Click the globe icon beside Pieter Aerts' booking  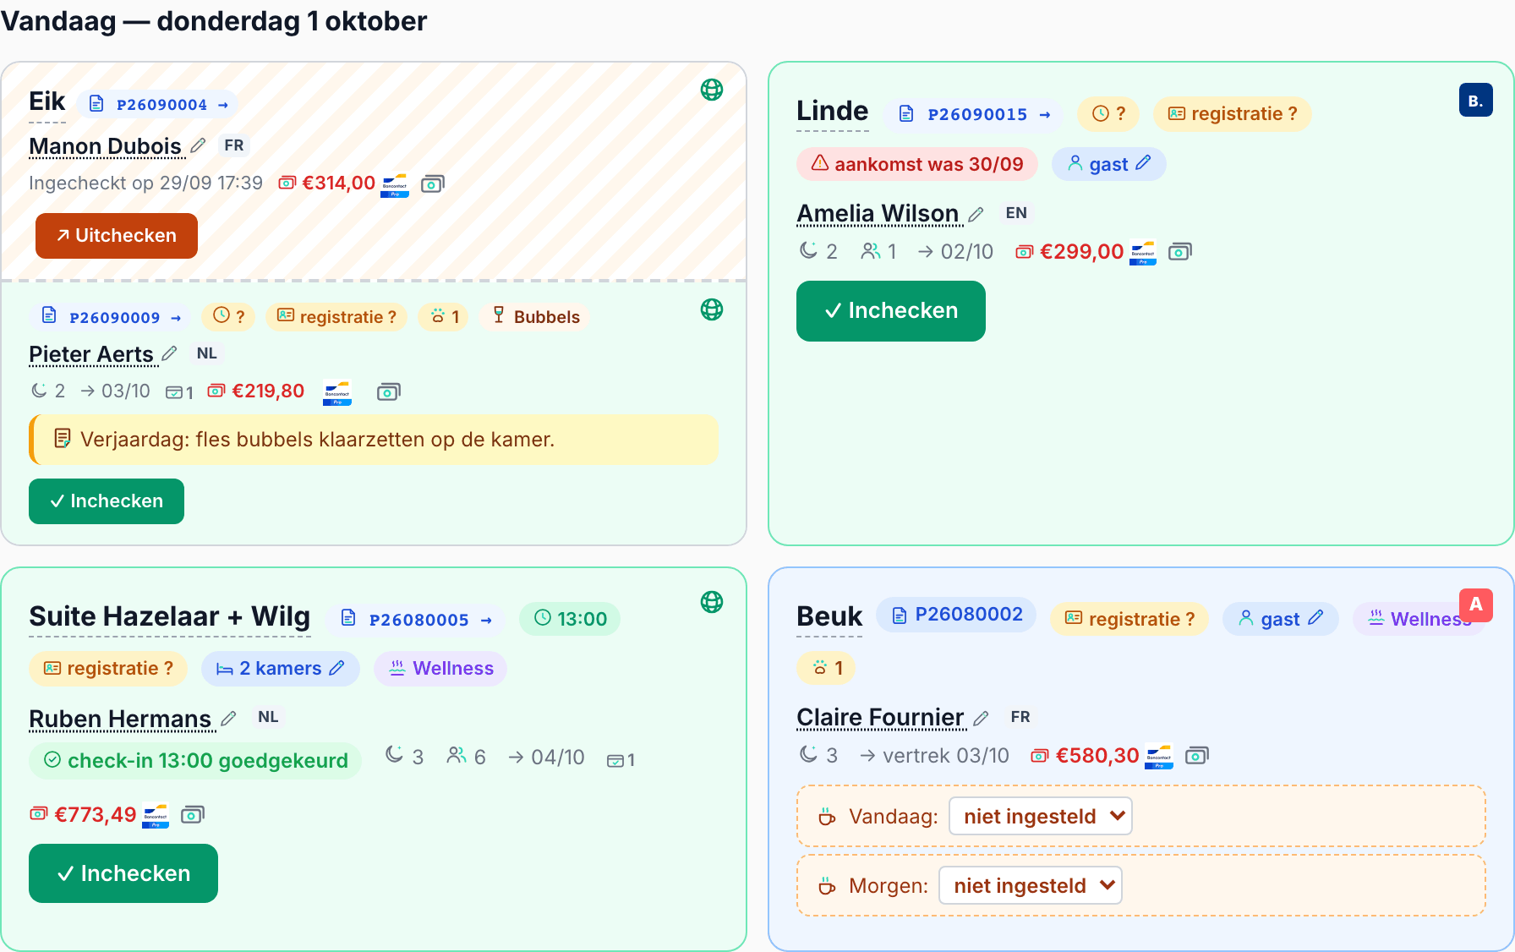(712, 309)
